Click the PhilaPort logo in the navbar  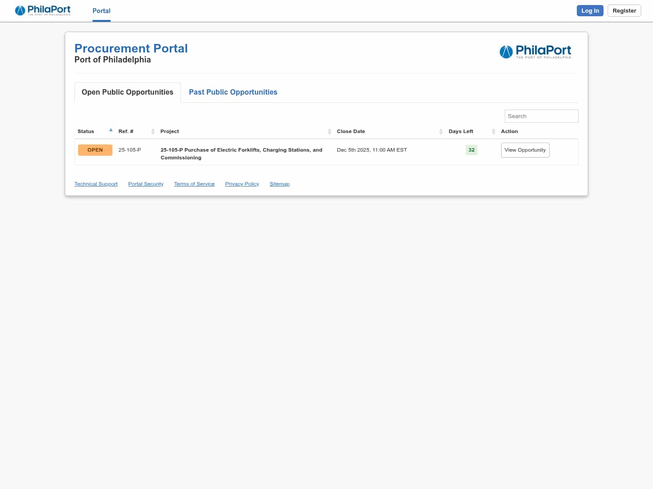click(x=43, y=10)
